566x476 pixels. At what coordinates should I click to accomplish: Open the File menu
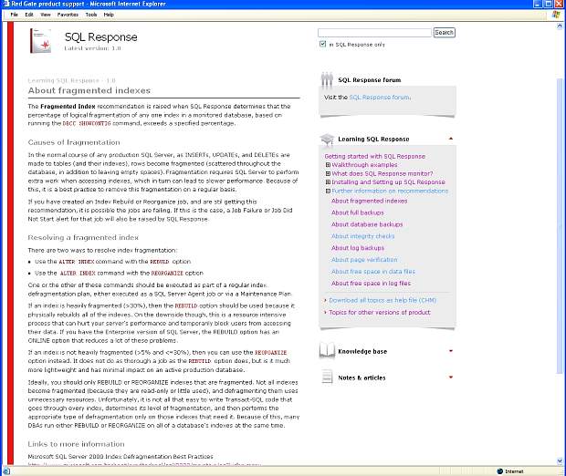(x=14, y=15)
